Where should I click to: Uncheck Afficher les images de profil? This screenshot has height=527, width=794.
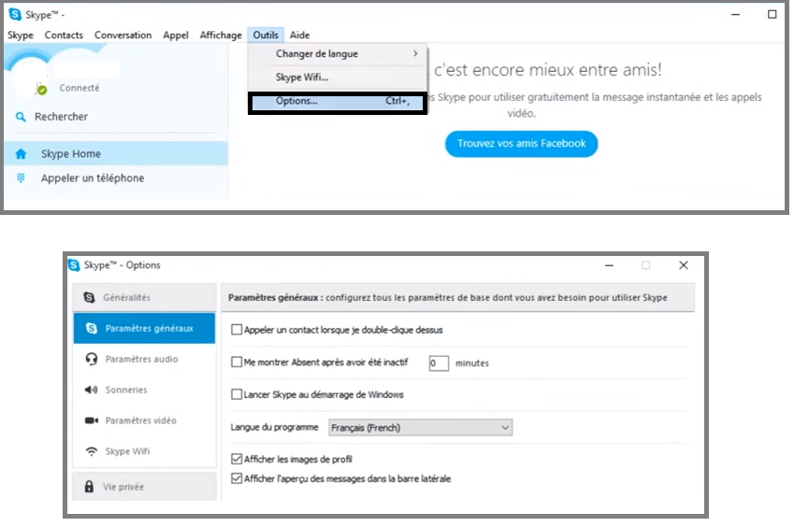click(x=237, y=460)
